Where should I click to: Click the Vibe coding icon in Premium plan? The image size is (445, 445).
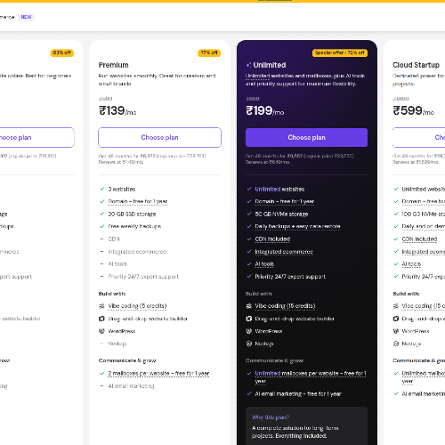101,306
